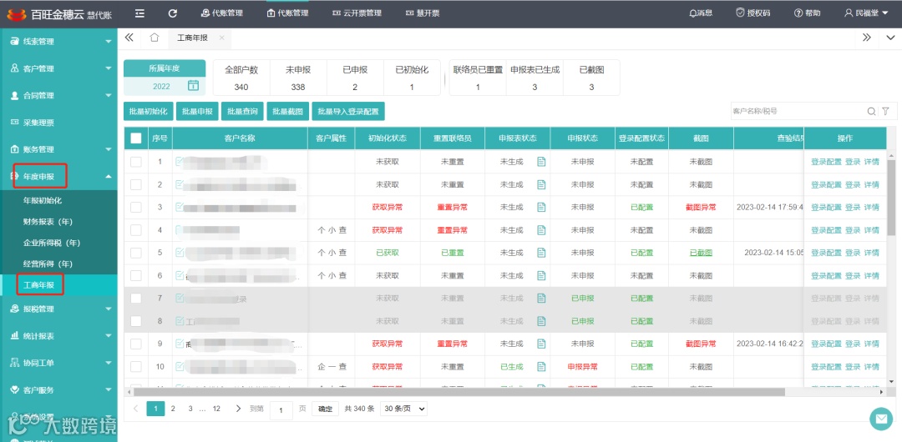Open 授权码 shield item

point(753,13)
